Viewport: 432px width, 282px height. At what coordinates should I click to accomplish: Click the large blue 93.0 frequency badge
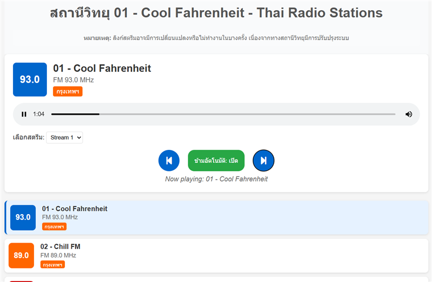(30, 79)
